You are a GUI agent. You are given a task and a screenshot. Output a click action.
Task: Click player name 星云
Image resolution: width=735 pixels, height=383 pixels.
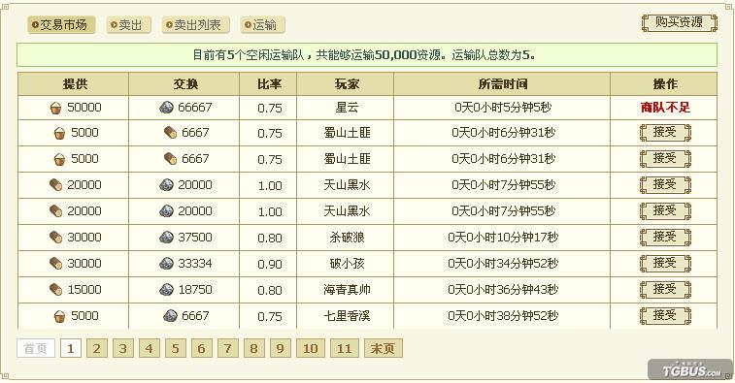347,108
